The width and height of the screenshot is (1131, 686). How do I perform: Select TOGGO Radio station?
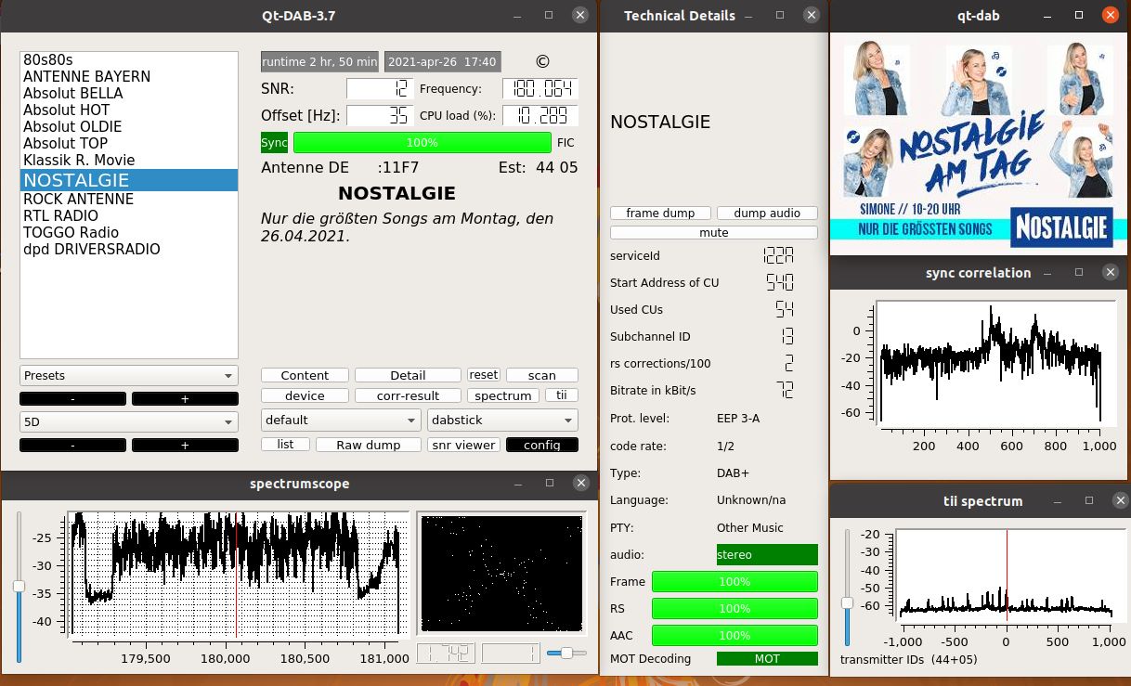(x=129, y=233)
